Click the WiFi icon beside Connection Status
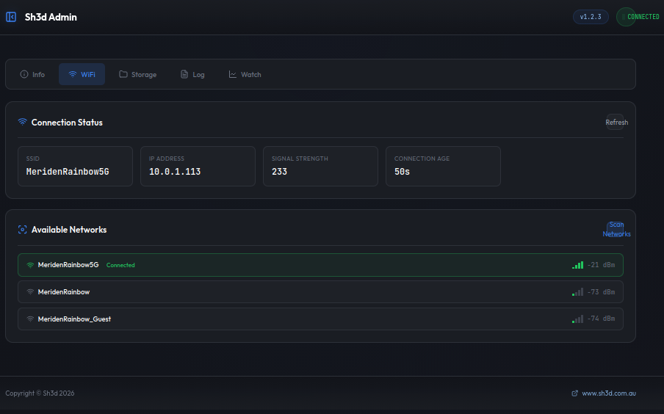This screenshot has width=664, height=414. (23, 123)
